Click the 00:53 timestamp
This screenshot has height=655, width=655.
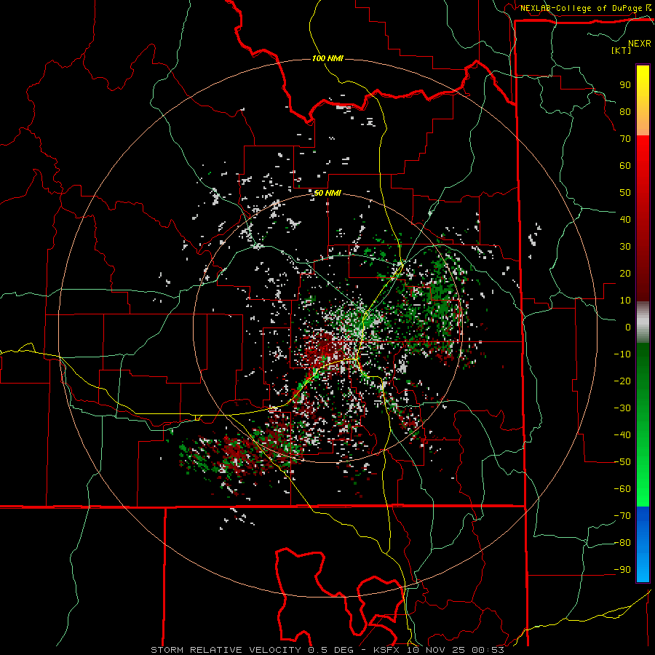[488, 650]
